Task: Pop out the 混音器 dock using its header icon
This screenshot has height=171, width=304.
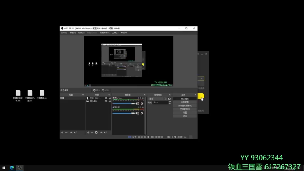Action: (145, 95)
